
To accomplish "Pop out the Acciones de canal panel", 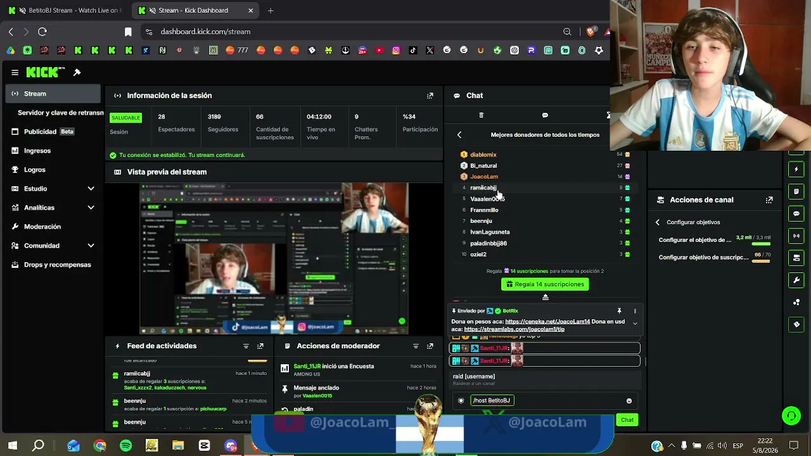I will coord(769,199).
